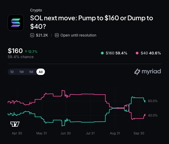The width and height of the screenshot is (169, 144).
Task: Select the All time range
Action: coord(41,72)
